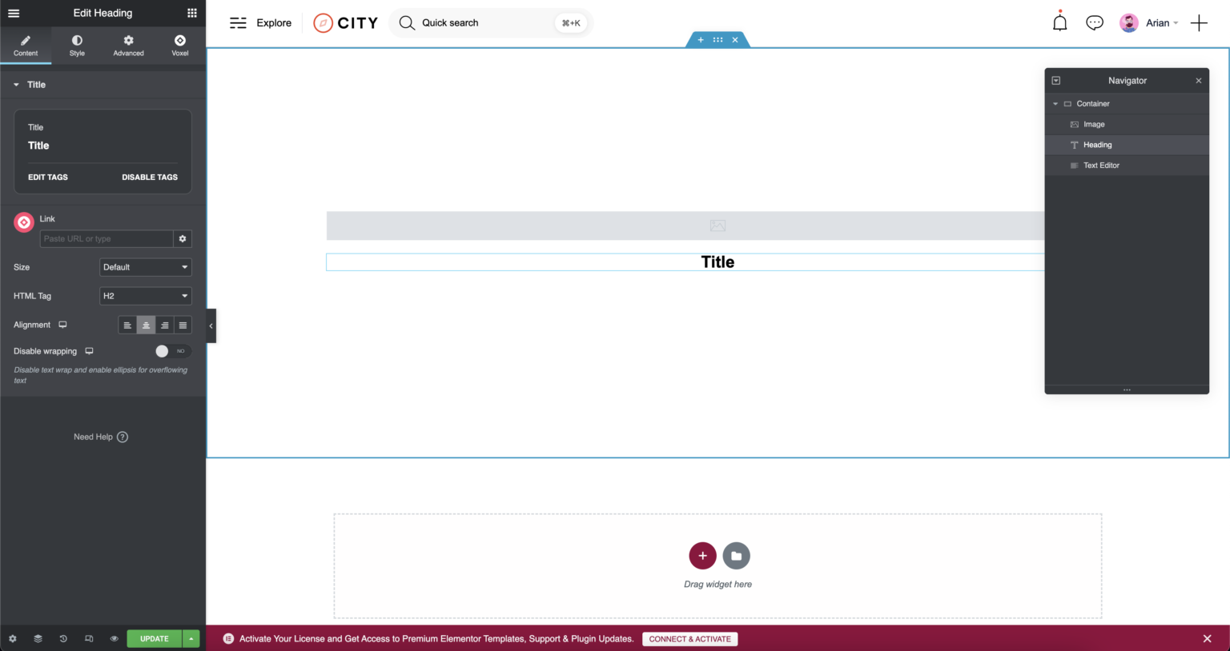Click the link options gear icon
1230x651 pixels.
[183, 239]
